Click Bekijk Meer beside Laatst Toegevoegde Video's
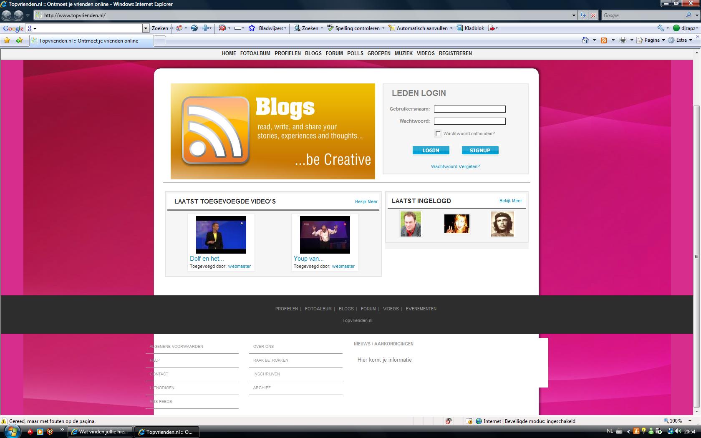 click(x=366, y=201)
